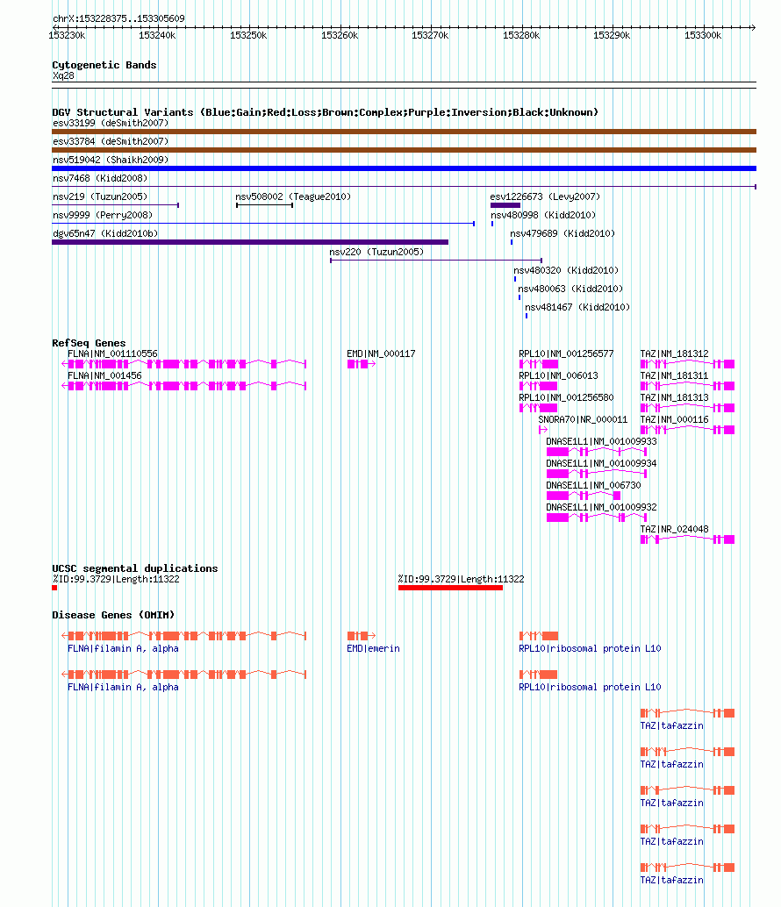
Task: Select the DGV Structural Variants track title
Action: click(x=326, y=112)
